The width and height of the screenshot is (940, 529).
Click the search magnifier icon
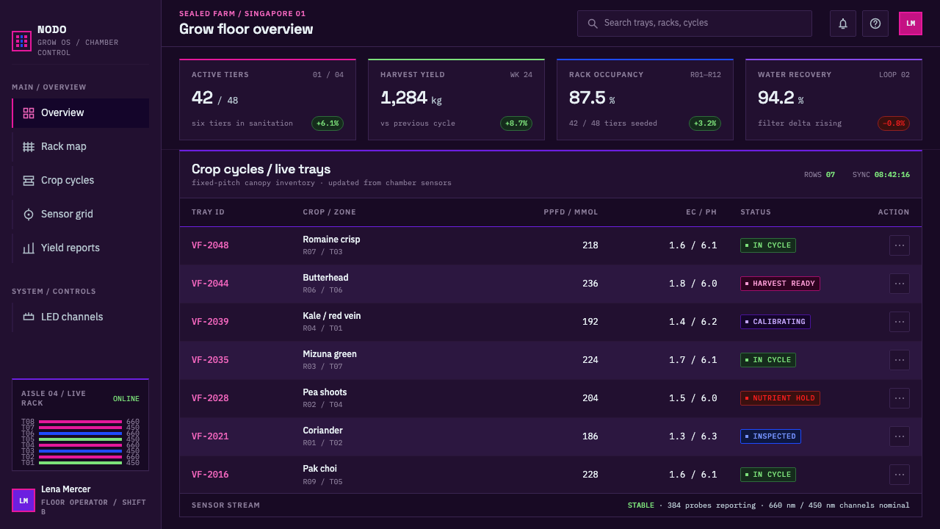(593, 24)
